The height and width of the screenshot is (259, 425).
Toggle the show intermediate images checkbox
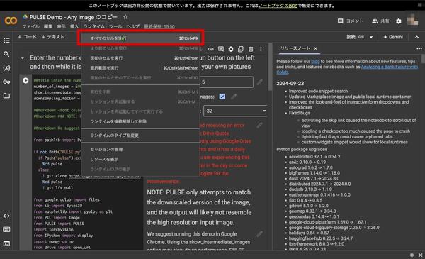222,97
